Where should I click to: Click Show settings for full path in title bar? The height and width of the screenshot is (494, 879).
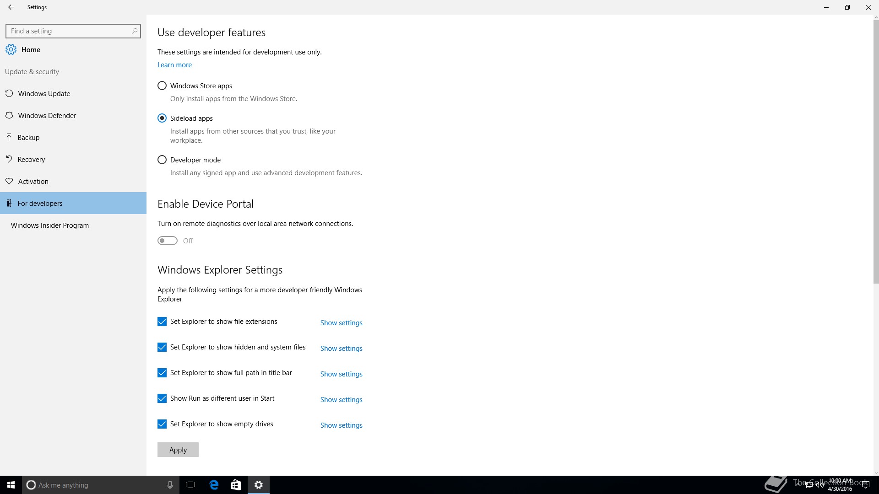coord(342,374)
